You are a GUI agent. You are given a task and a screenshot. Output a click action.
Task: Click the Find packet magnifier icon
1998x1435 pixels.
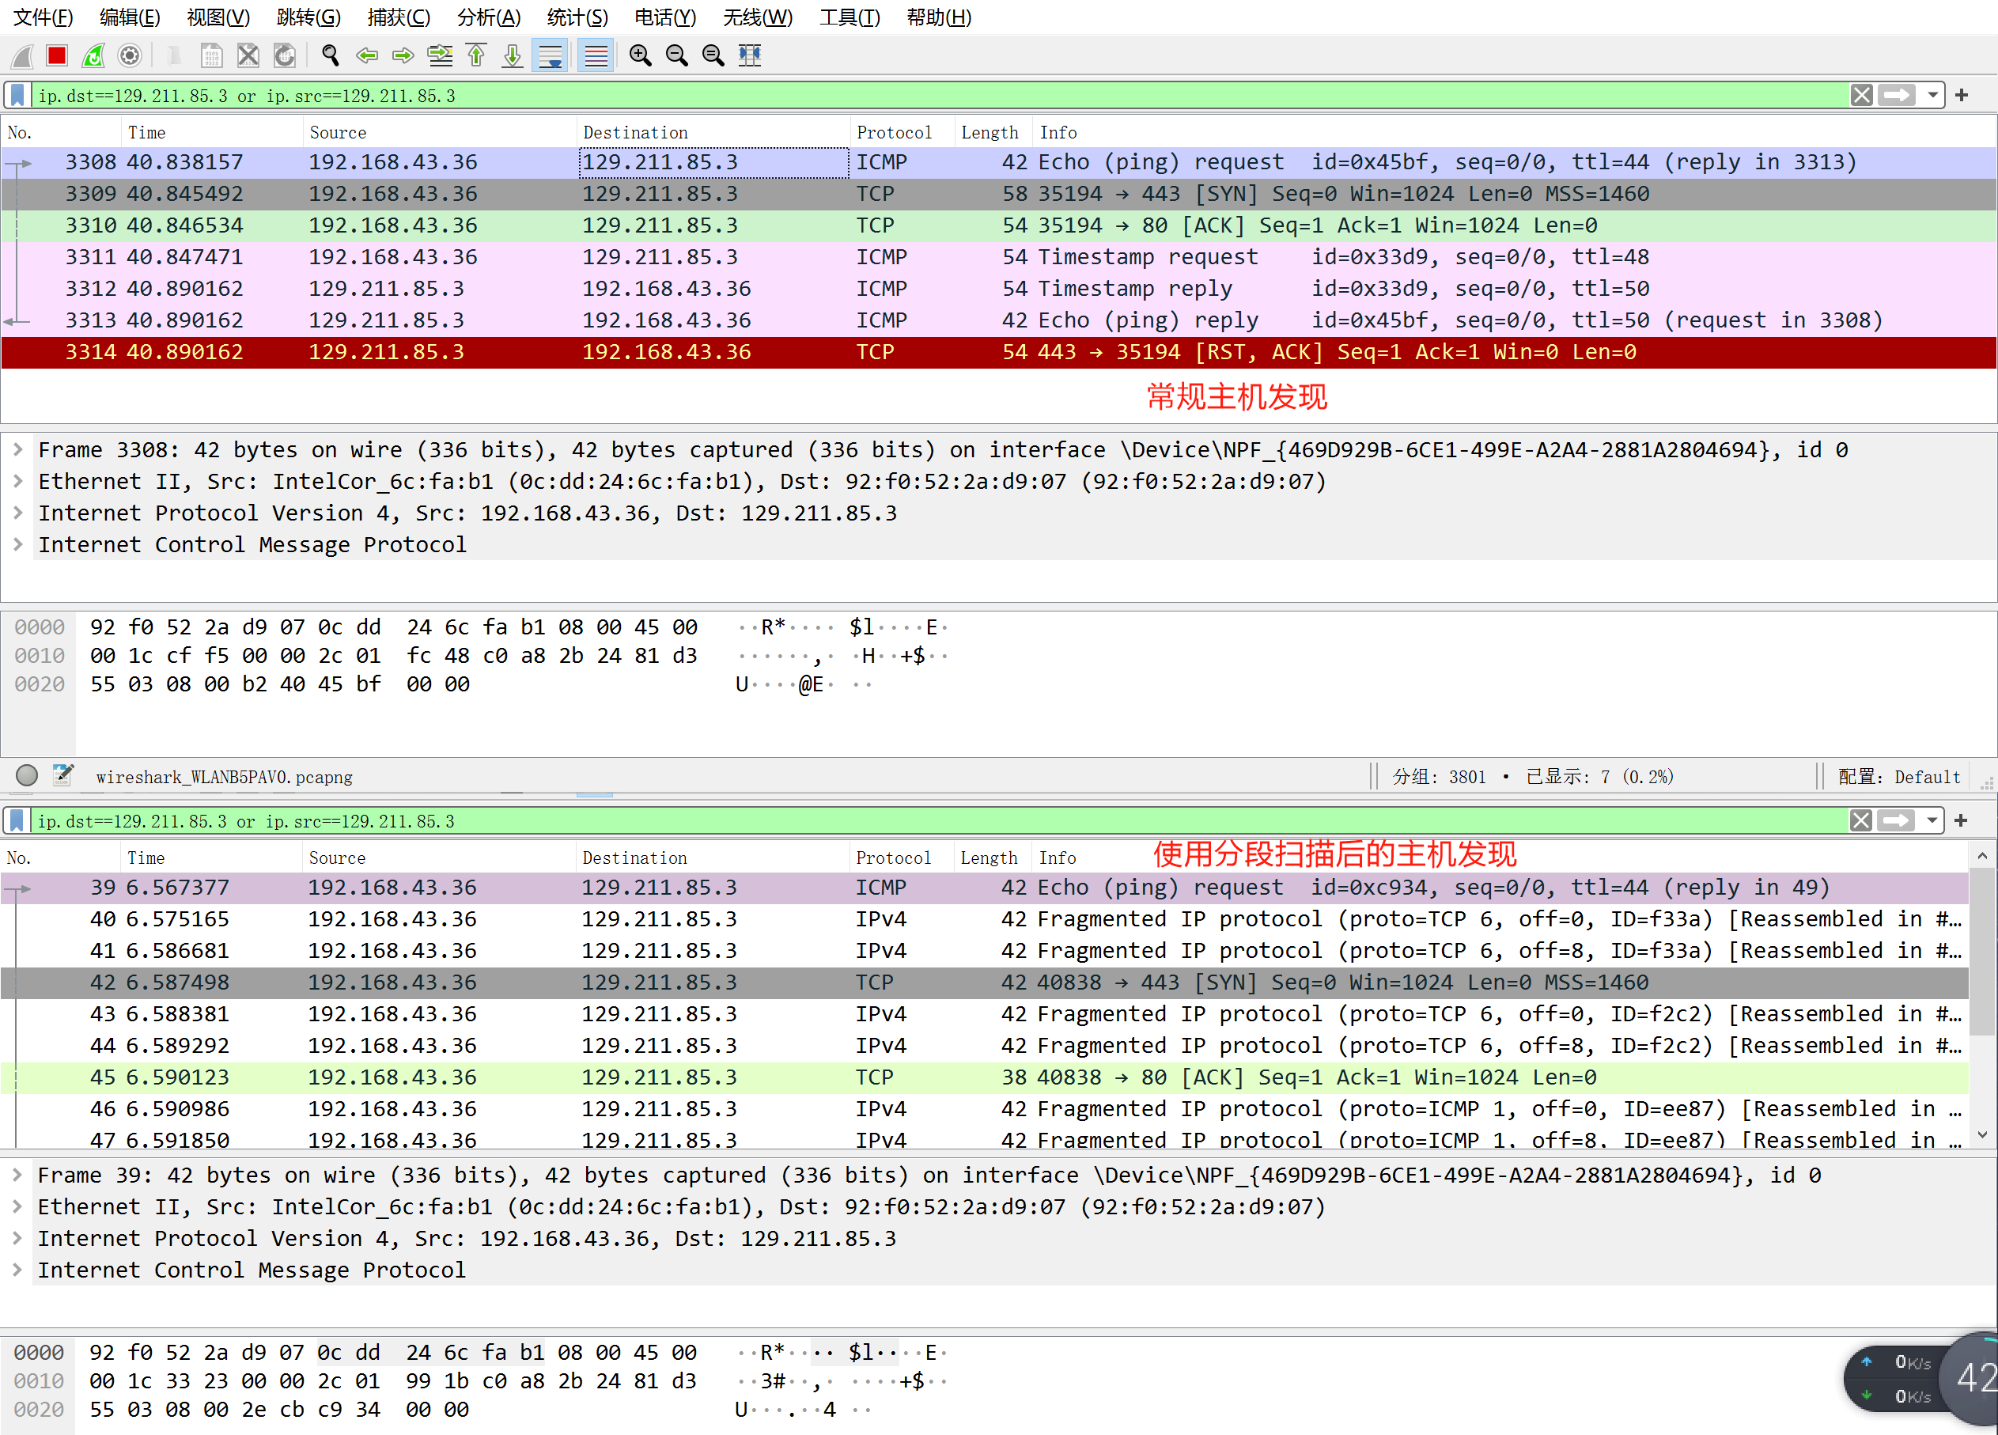pos(331,55)
